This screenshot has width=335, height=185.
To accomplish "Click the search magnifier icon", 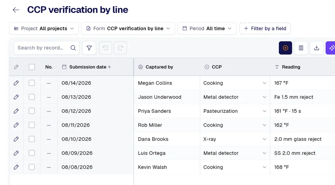I will click(x=73, y=48).
